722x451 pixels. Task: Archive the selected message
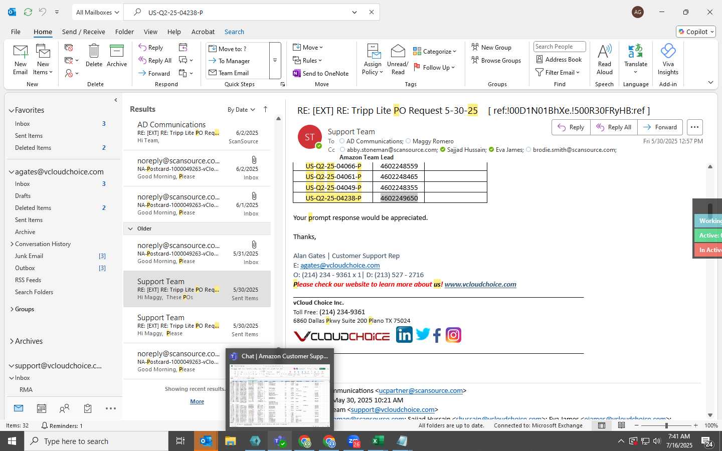(x=117, y=56)
